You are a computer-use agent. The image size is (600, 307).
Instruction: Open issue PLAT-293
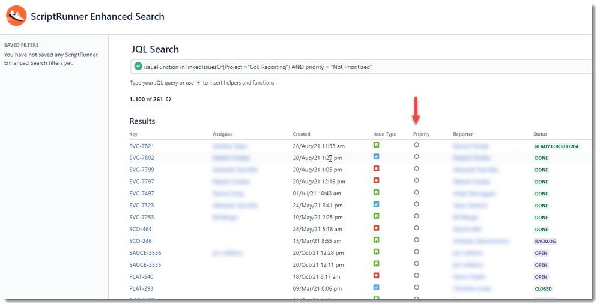pyautogui.click(x=141, y=288)
